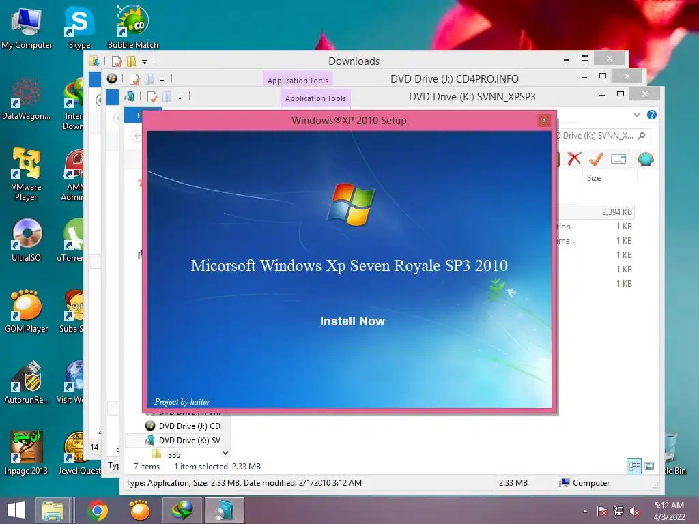Launch VMware Player from desktop
699x524 pixels.
[27, 174]
